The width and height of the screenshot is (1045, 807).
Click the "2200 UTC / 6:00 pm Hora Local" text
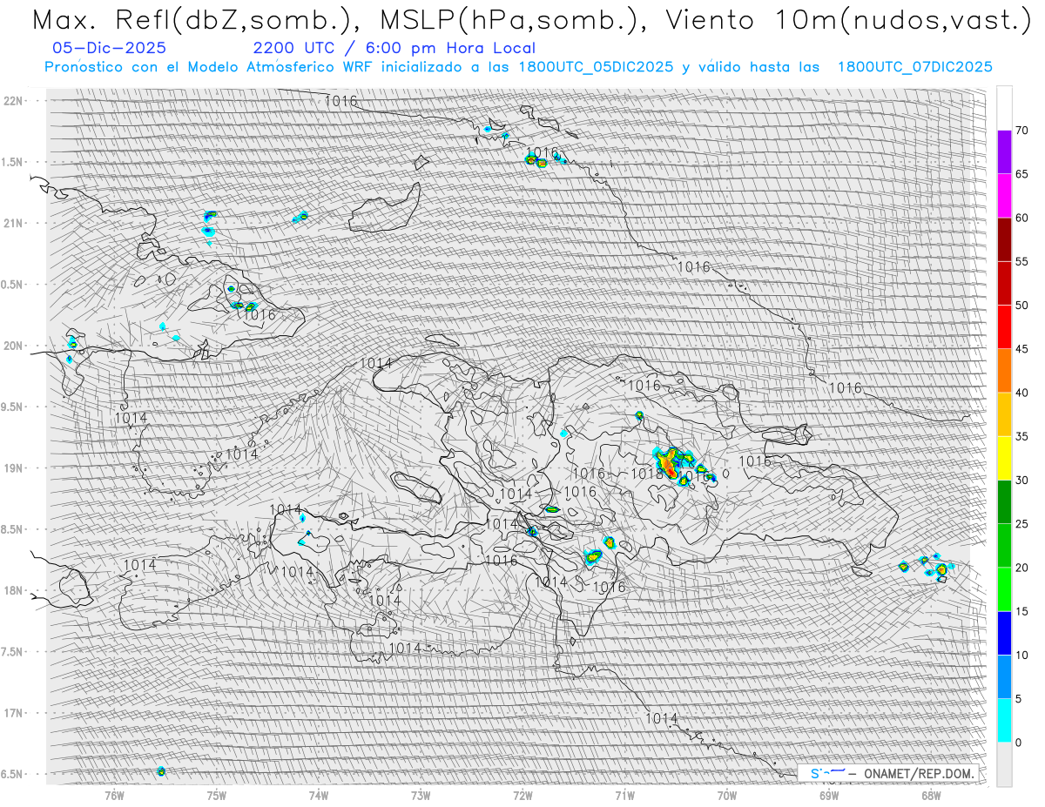(x=394, y=49)
